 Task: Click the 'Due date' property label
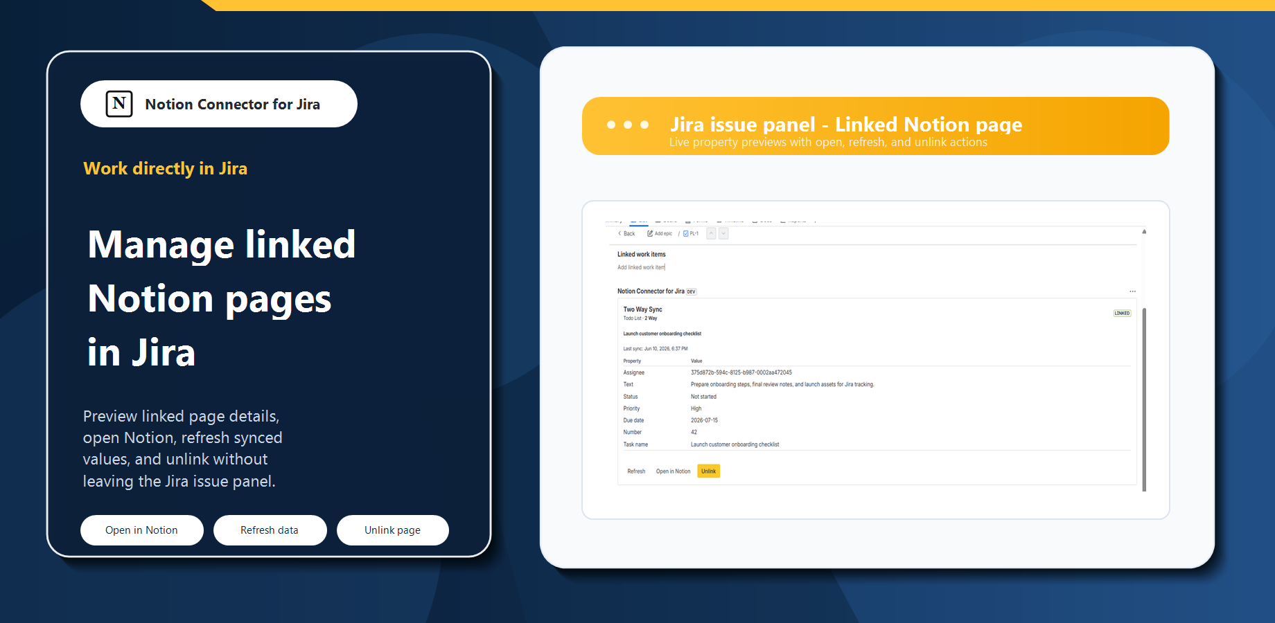633,420
